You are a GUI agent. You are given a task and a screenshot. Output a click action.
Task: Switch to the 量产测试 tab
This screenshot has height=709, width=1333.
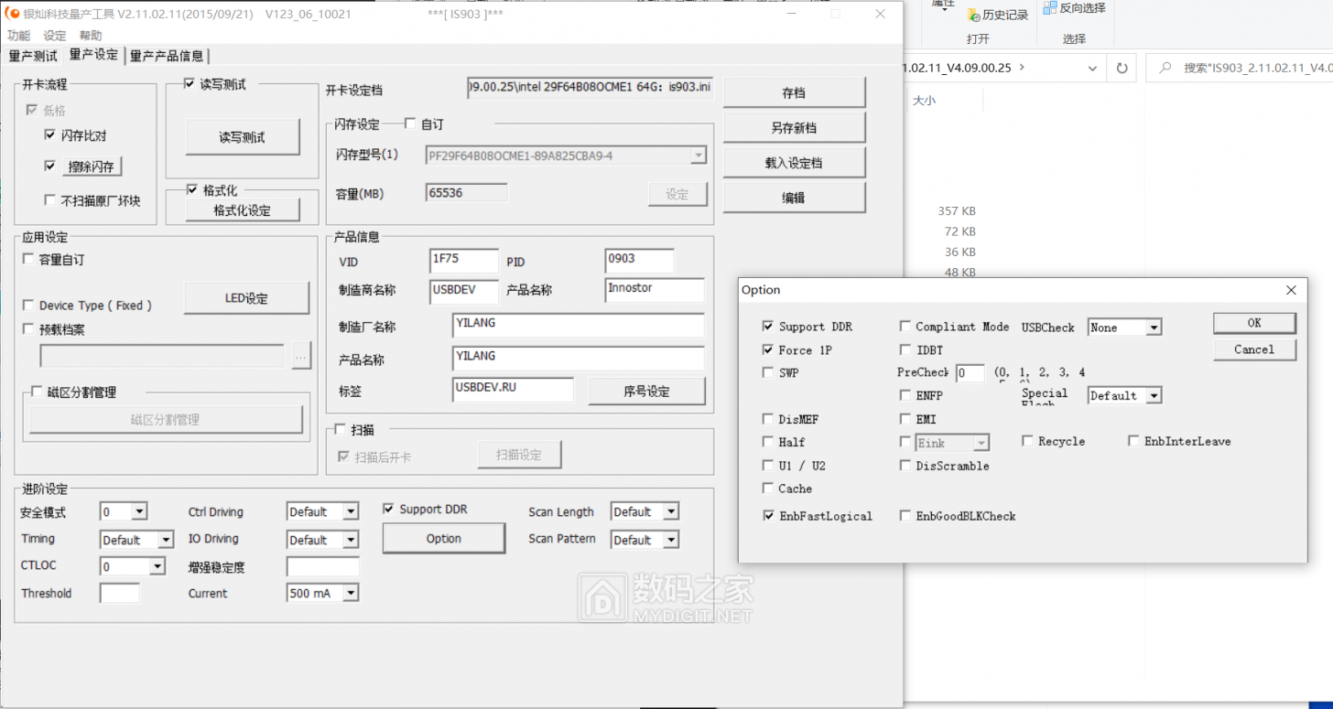(33, 56)
